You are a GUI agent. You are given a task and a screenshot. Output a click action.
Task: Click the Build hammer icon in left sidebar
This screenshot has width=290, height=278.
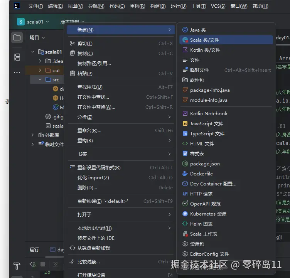pos(17,266)
